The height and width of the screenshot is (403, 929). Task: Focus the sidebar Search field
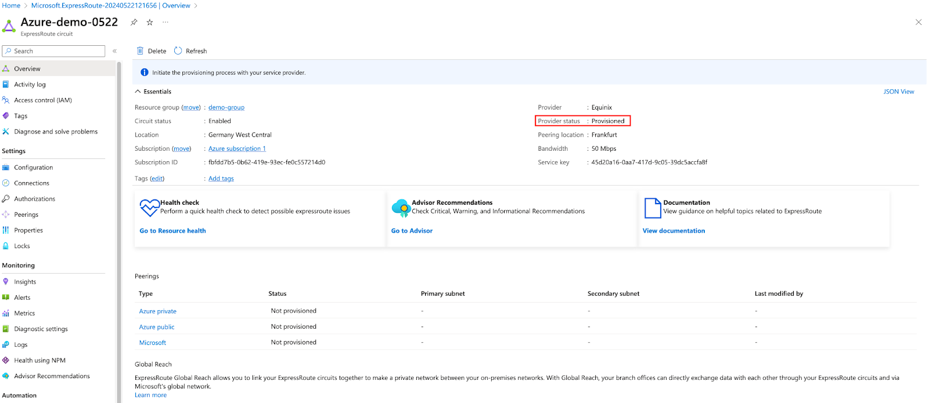53,51
